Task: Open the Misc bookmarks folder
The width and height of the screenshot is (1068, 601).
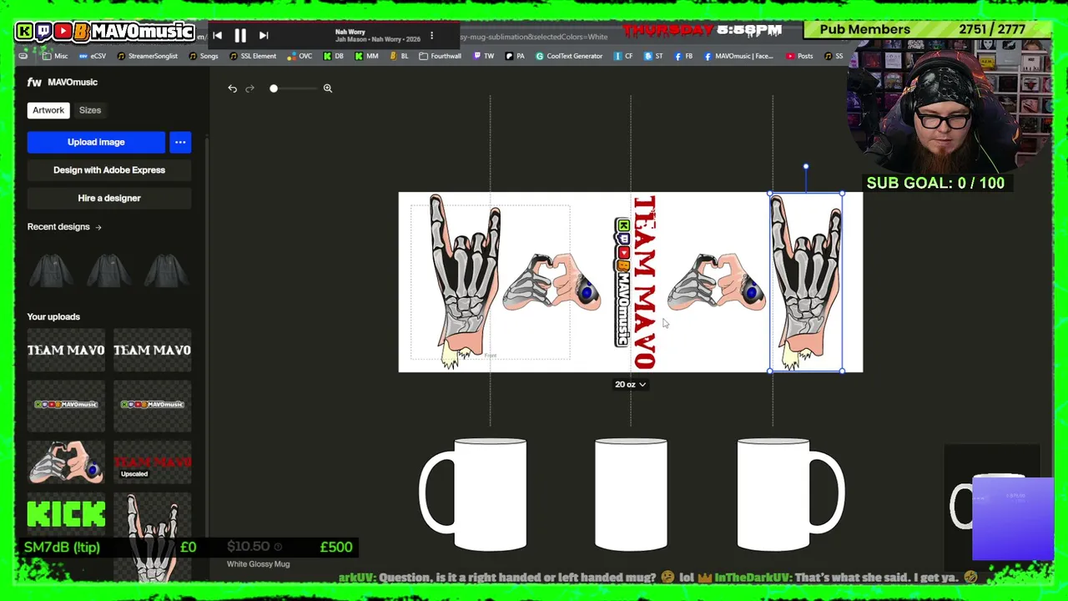Action: point(54,57)
